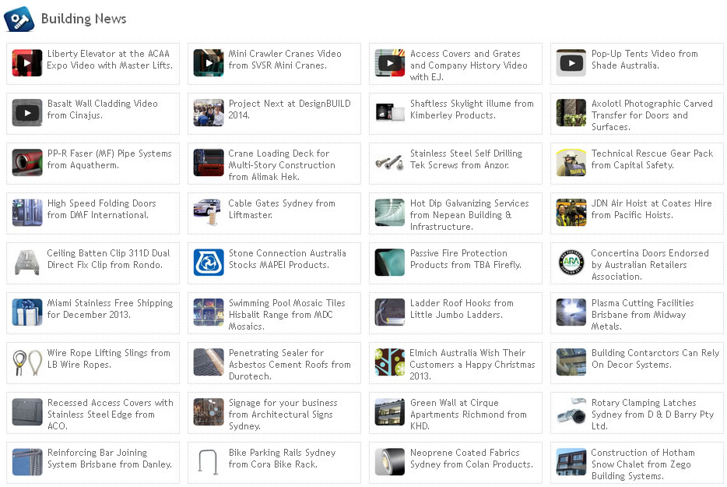Open the Rotary Clamping Latches thumbnail
Viewport: 727px width, 487px height.
click(x=571, y=411)
